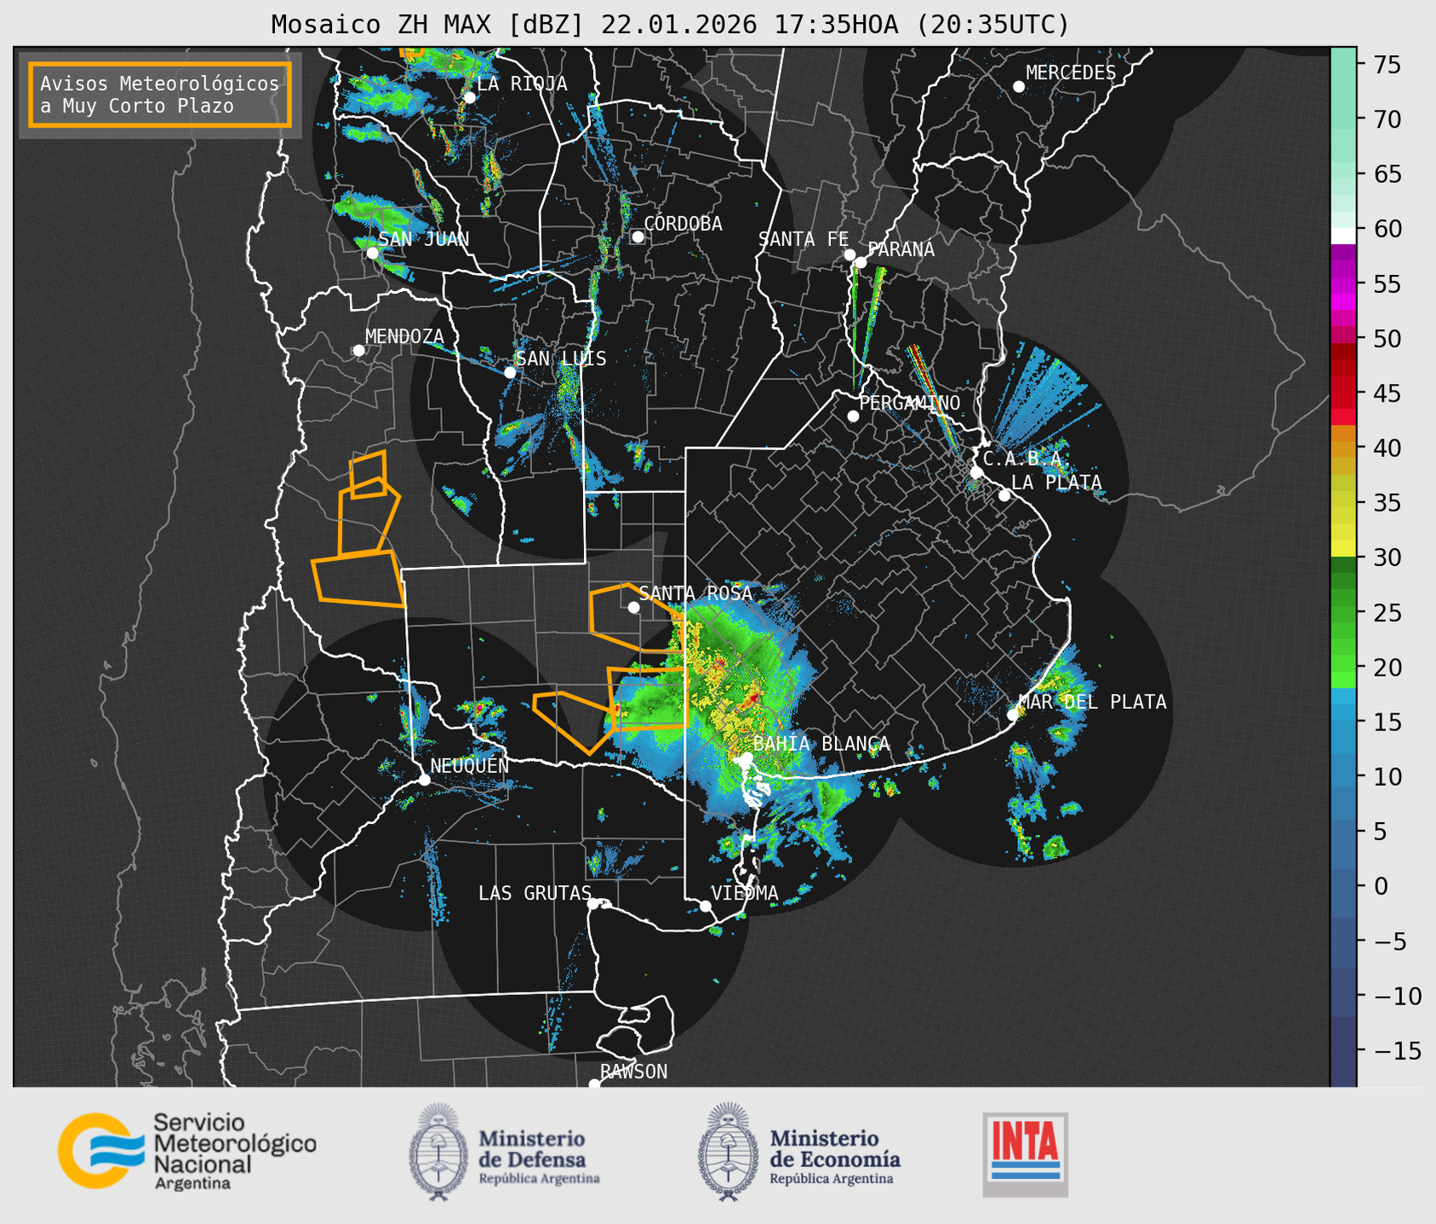This screenshot has height=1224, width=1436.
Task: Select the BAHÍA BLANCA city marker
Action: [746, 758]
